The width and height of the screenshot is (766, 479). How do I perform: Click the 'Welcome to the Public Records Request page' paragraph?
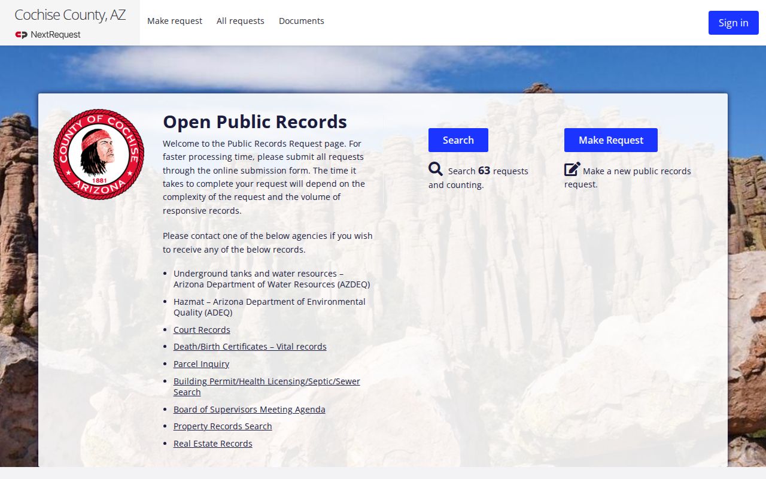[x=264, y=177]
